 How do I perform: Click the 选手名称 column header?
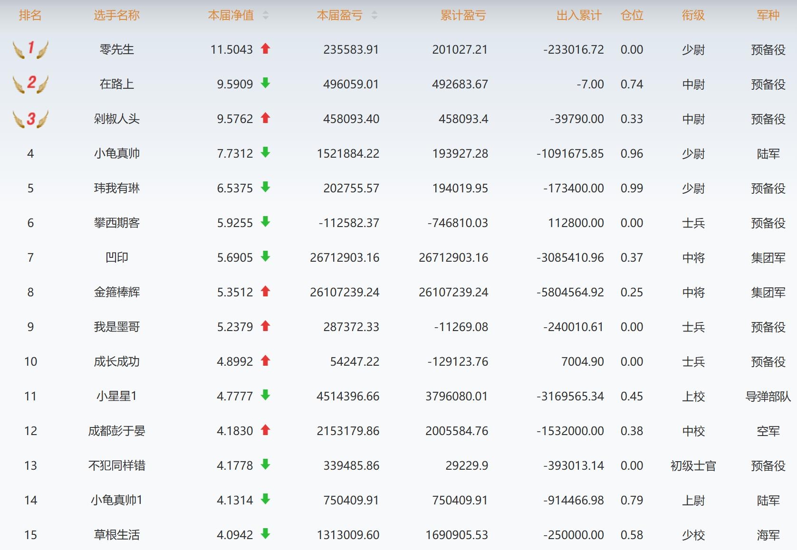116,16
